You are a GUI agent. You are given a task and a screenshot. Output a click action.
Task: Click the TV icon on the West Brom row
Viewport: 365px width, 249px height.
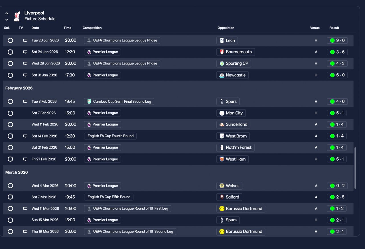[25, 136]
